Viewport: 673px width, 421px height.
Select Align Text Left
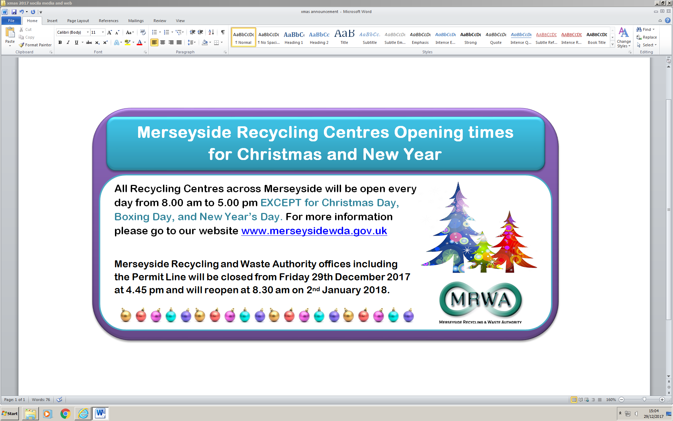[154, 42]
